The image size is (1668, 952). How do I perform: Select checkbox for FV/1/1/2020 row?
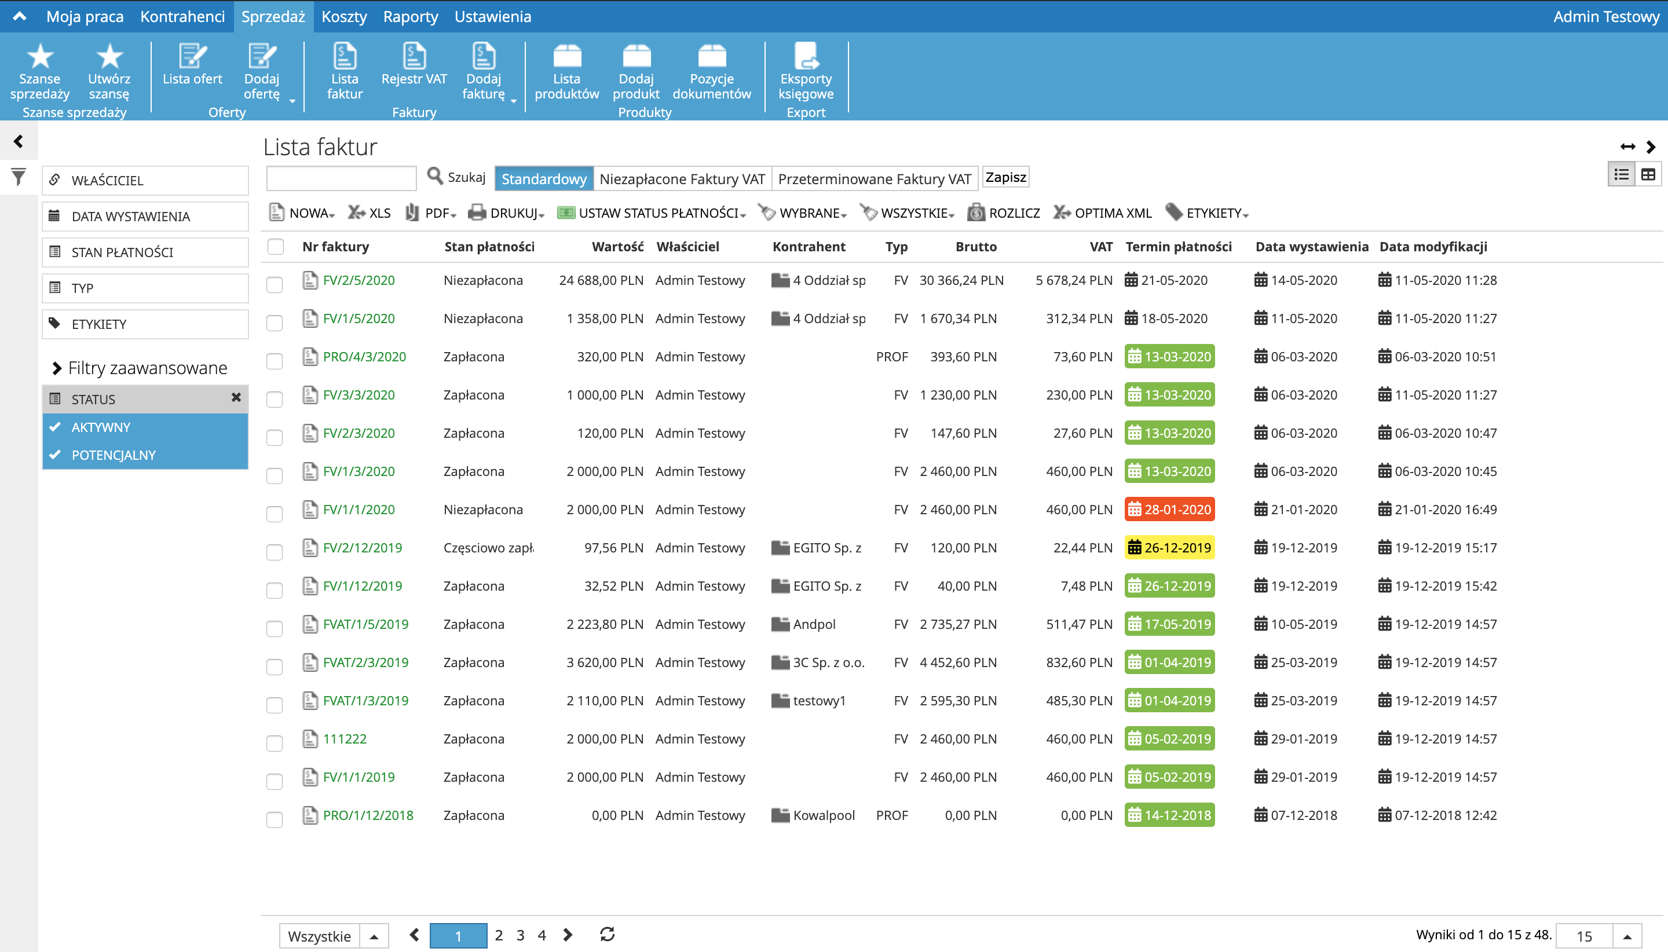pyautogui.click(x=275, y=514)
